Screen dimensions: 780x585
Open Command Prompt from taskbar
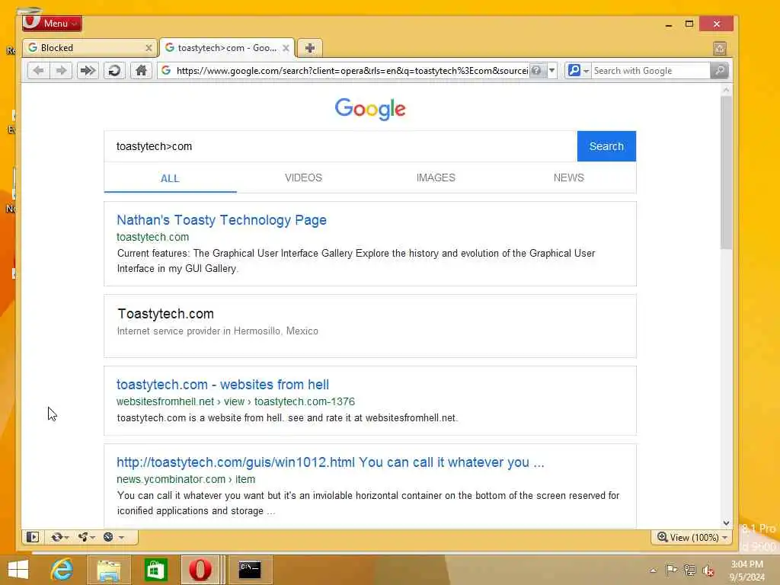pyautogui.click(x=250, y=570)
